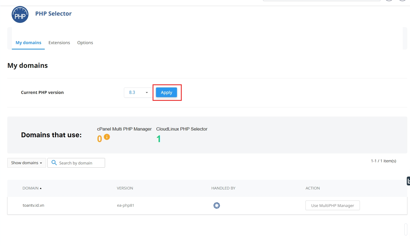
Task: Click the ACTION column header
Action: [313, 188]
